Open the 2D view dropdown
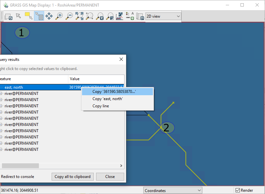The height and width of the screenshot is (194, 265). (163, 16)
